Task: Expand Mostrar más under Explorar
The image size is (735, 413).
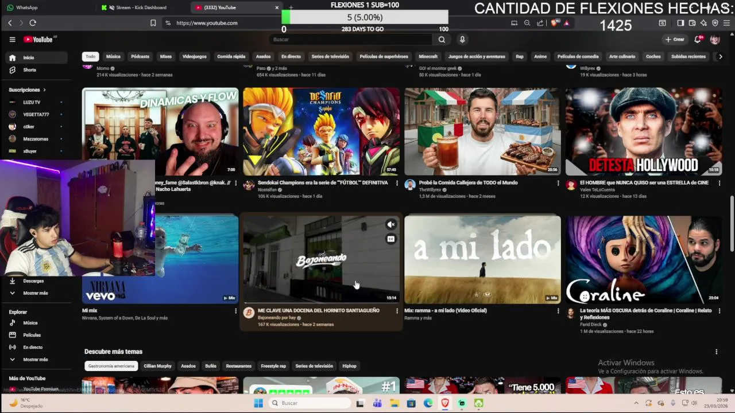Action: pos(35,360)
